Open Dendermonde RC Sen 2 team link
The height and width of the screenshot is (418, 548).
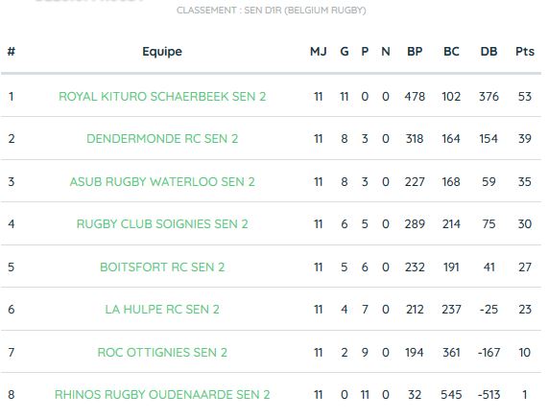162,139
